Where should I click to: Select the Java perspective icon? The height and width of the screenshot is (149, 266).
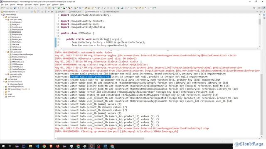[x=264, y=8]
